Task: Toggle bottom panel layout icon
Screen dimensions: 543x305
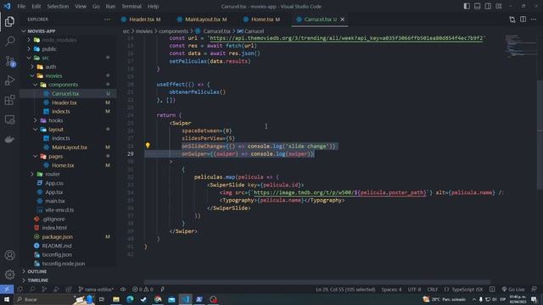Action: tap(477, 6)
